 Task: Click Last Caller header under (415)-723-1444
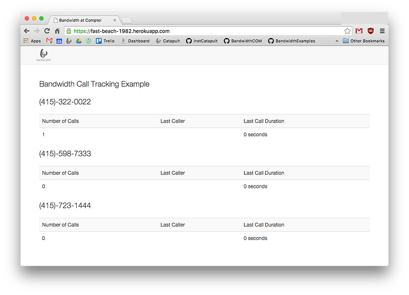173,225
